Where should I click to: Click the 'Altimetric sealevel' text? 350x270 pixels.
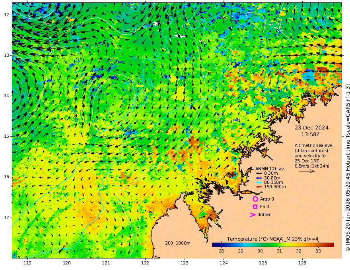click(314, 145)
